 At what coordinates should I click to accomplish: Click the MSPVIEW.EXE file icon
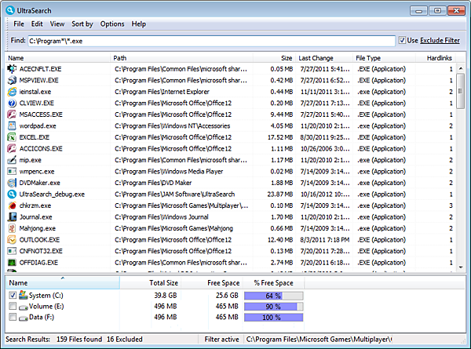coord(12,81)
